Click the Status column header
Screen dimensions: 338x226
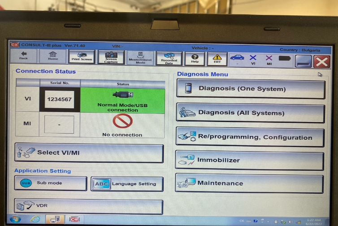[x=123, y=84]
